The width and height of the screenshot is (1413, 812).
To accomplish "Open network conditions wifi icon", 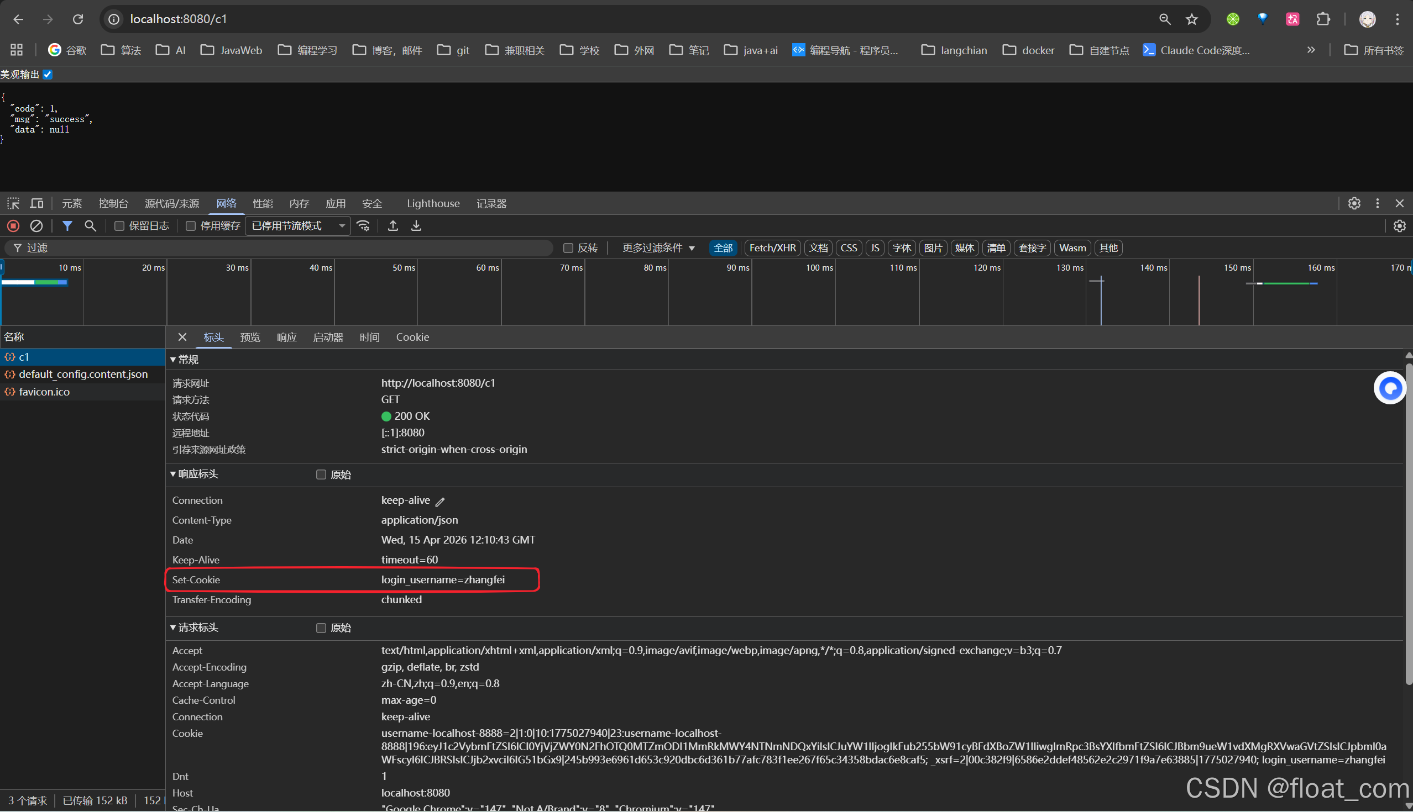I will 363,226.
